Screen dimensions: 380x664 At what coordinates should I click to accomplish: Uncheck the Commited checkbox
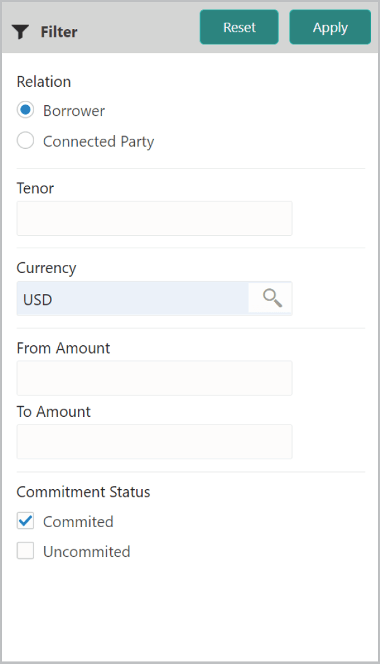[x=25, y=521]
